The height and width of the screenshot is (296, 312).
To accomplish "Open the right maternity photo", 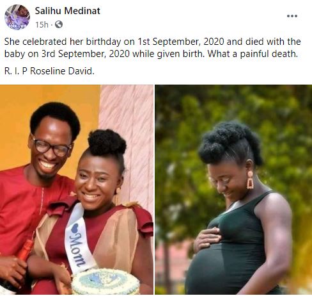I will tap(233, 190).
